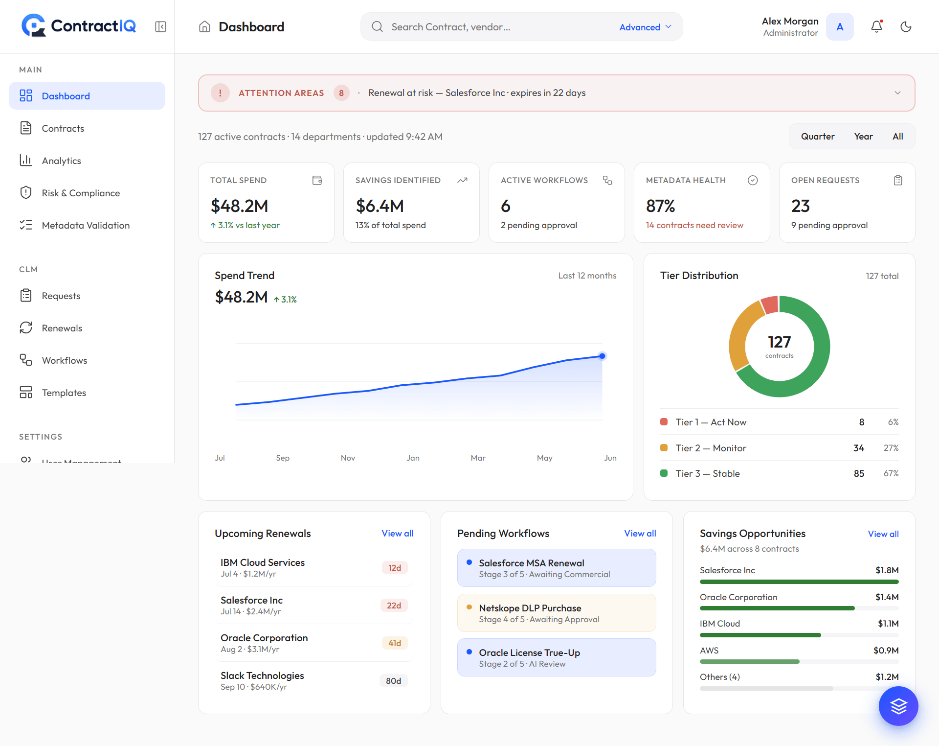Open the Alex Morgan user avatar
The image size is (939, 746).
point(840,27)
